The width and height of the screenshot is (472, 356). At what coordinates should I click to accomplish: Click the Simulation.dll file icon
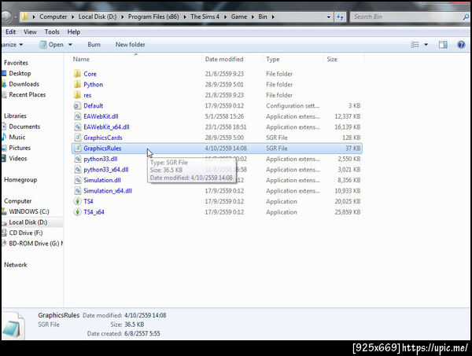coord(77,180)
